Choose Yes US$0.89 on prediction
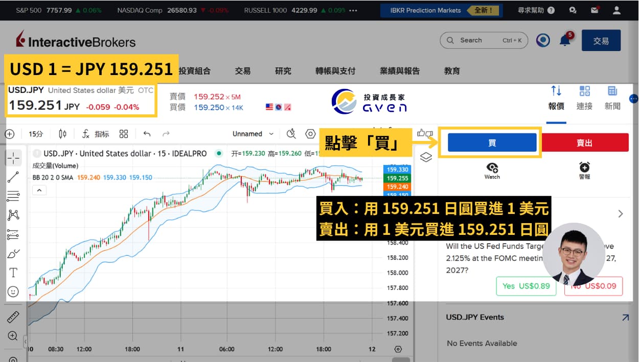Viewport: 639px width, 362px height. (x=526, y=286)
